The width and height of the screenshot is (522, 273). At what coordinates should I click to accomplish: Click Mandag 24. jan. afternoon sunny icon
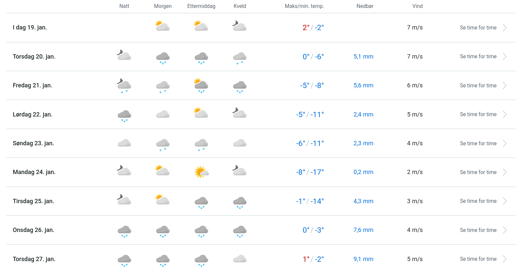(x=201, y=172)
